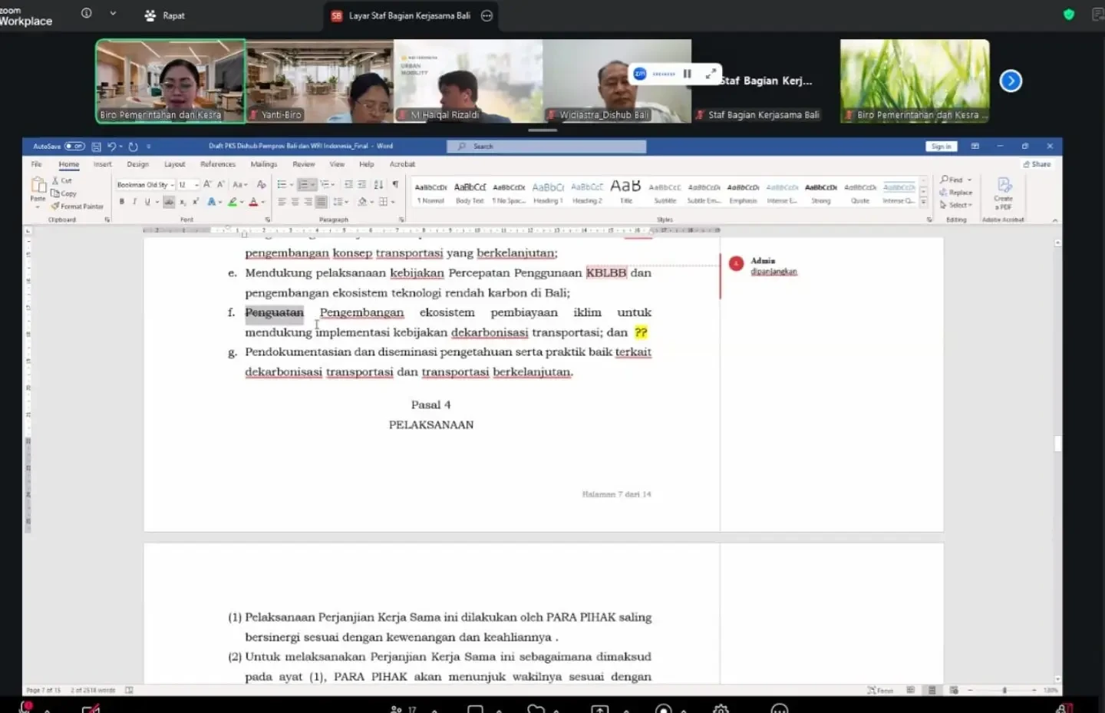
Task: Apply italic formatting with the I button
Action: pos(134,202)
